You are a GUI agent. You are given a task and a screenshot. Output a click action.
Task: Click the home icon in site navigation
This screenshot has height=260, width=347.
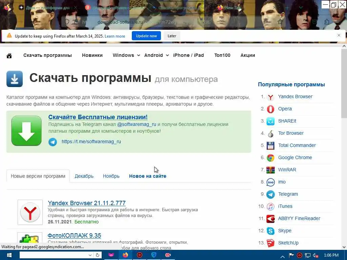coord(9,56)
